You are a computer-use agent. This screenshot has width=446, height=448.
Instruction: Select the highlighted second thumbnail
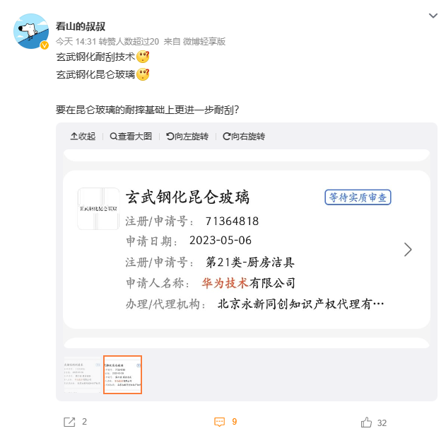(122, 374)
